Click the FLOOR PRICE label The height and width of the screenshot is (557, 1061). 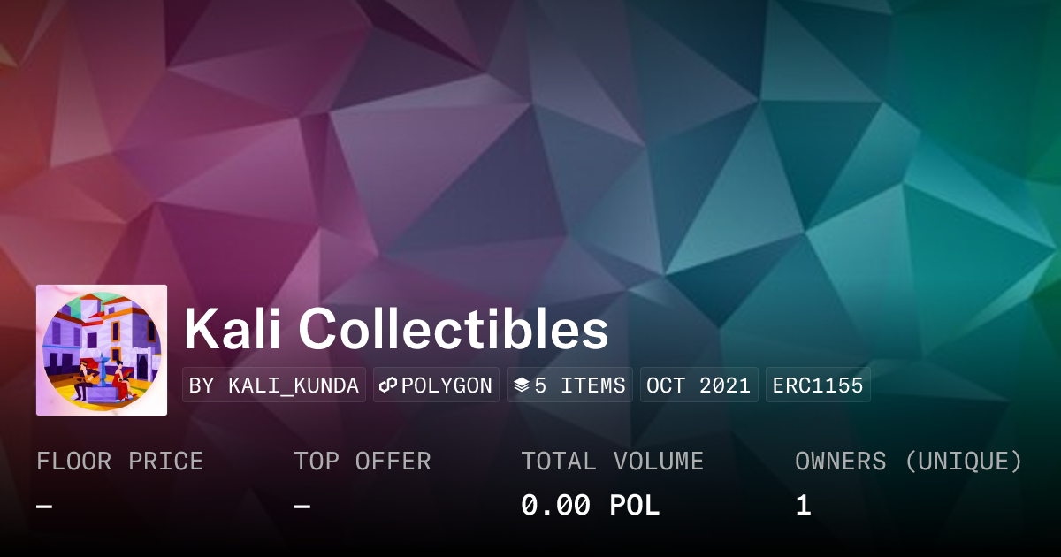tap(119, 462)
